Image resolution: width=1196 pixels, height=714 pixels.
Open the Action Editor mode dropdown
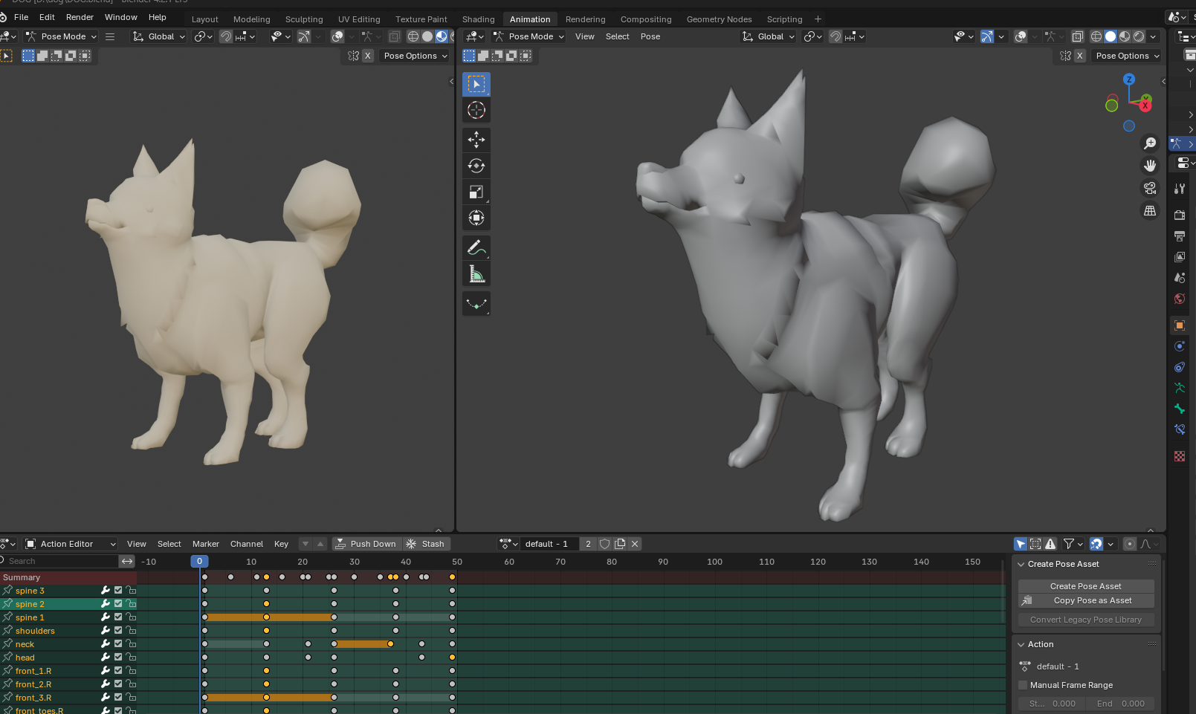coord(71,544)
